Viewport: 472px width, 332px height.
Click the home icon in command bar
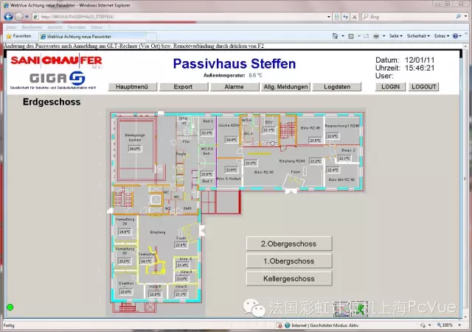(335, 36)
